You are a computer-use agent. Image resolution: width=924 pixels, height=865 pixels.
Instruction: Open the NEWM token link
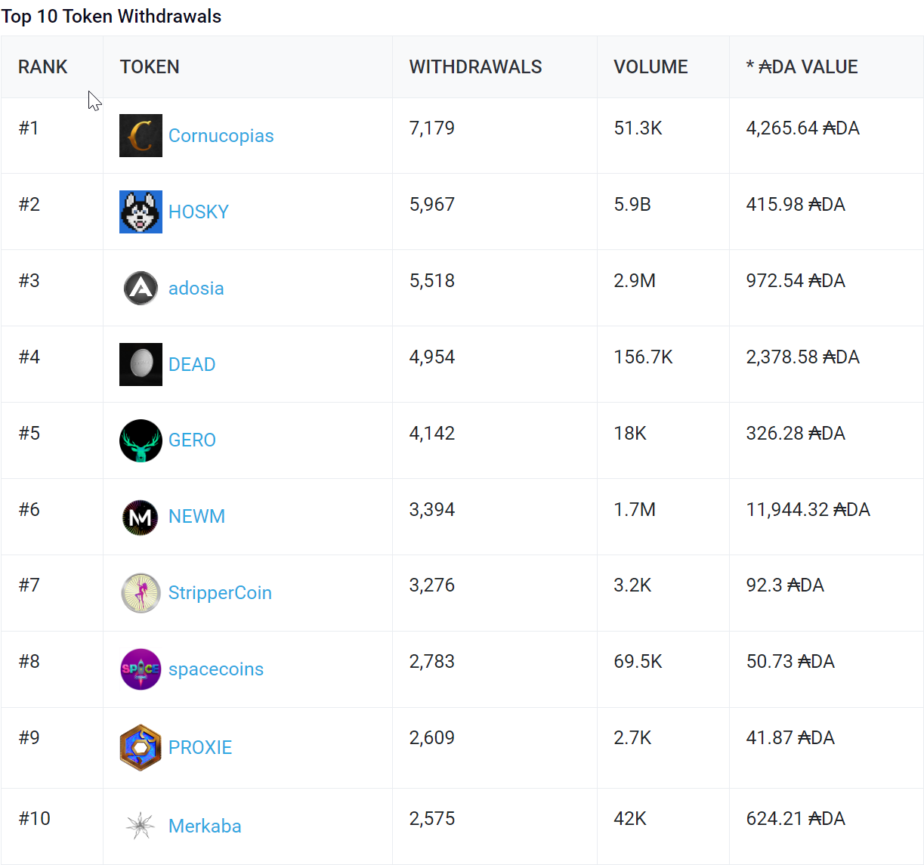tap(196, 517)
